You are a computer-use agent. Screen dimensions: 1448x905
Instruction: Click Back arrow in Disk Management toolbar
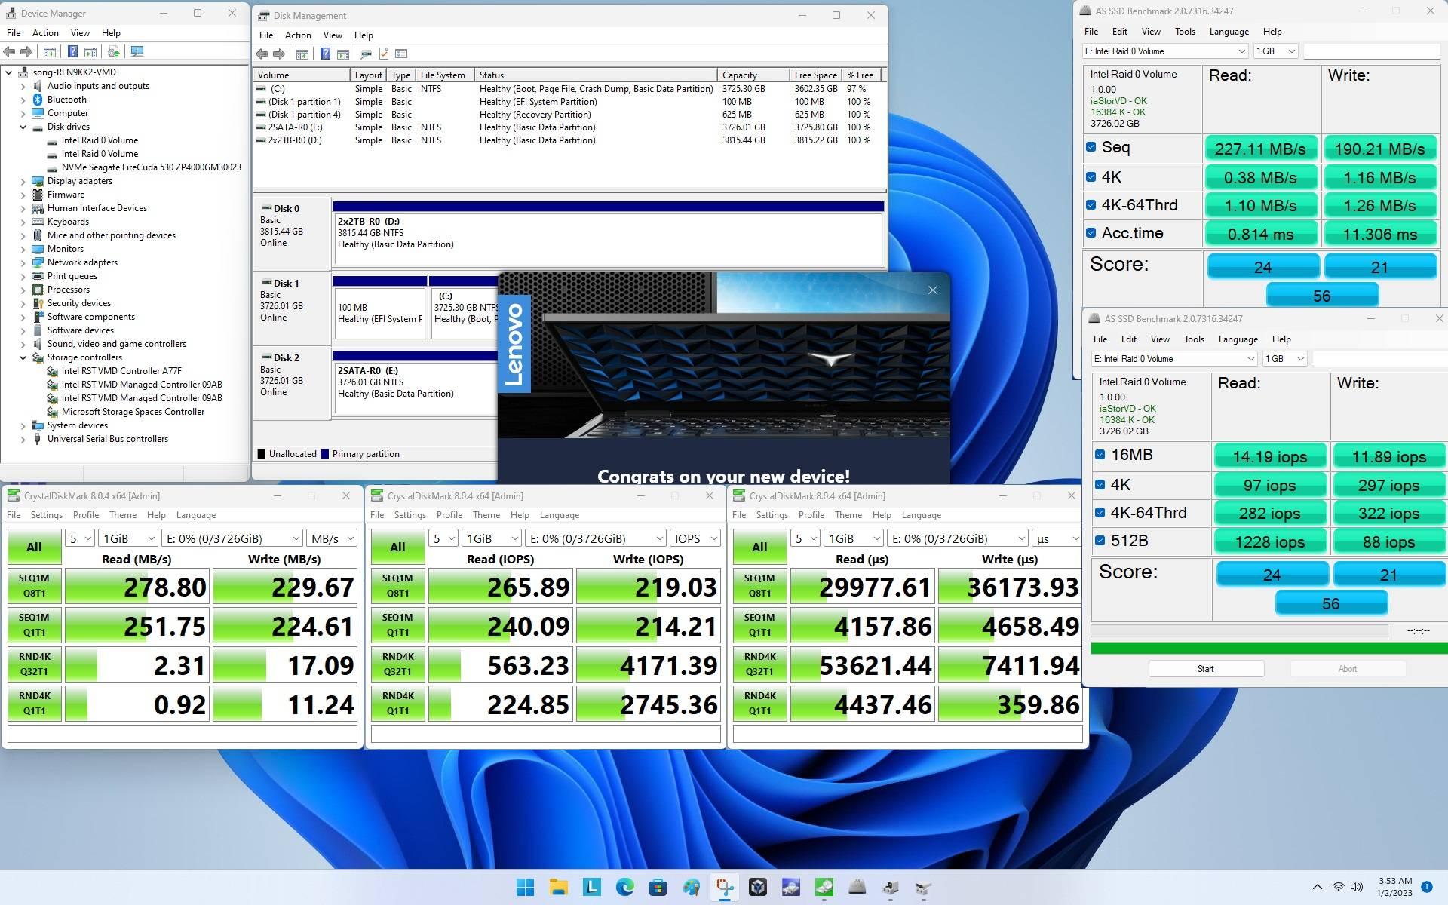pyautogui.click(x=262, y=54)
